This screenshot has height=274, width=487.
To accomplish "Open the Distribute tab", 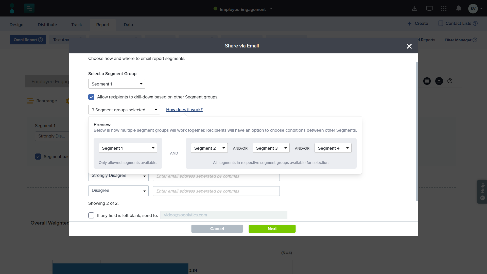I will coord(47,25).
